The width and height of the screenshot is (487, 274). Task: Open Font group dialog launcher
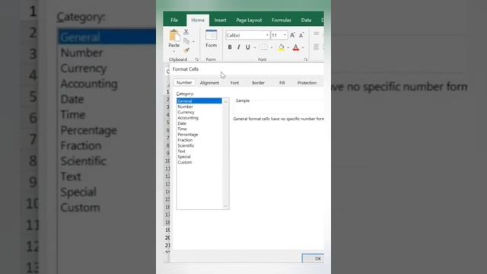[306, 59]
